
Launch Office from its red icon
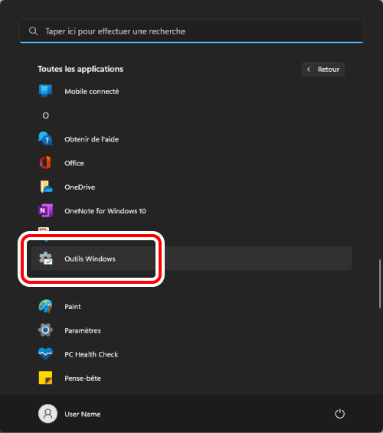45,163
